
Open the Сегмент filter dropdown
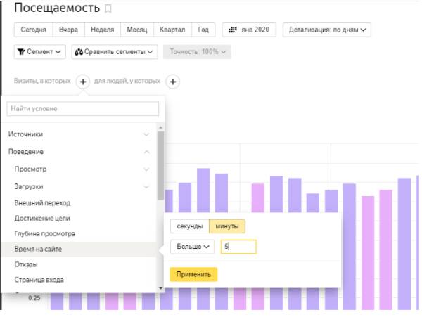[x=39, y=51]
